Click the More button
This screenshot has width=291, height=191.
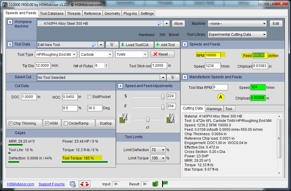pos(178,24)
